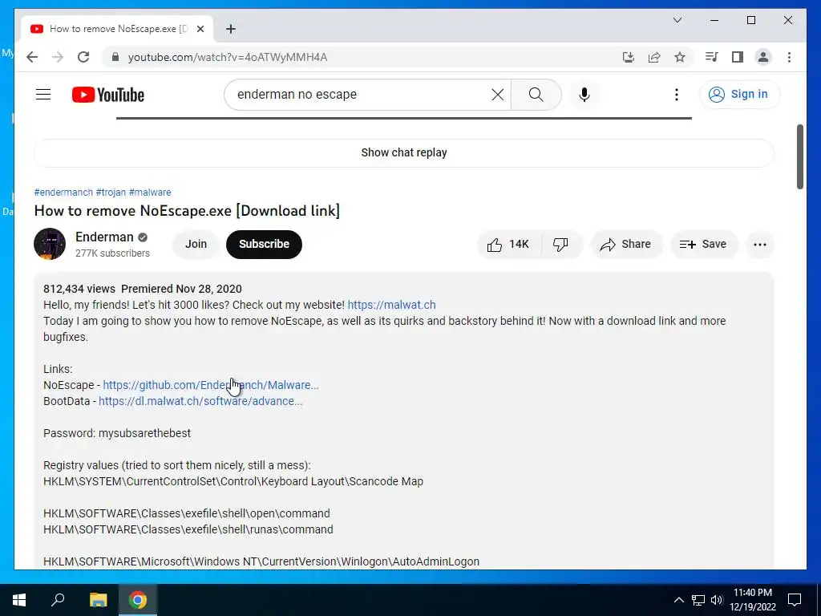821x616 pixels.
Task: Open a new Chrome tab
Action: coord(231,29)
